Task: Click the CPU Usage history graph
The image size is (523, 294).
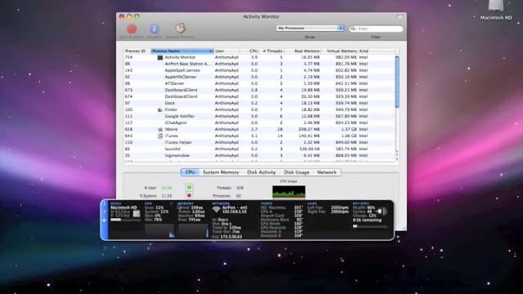Action: click(288, 192)
